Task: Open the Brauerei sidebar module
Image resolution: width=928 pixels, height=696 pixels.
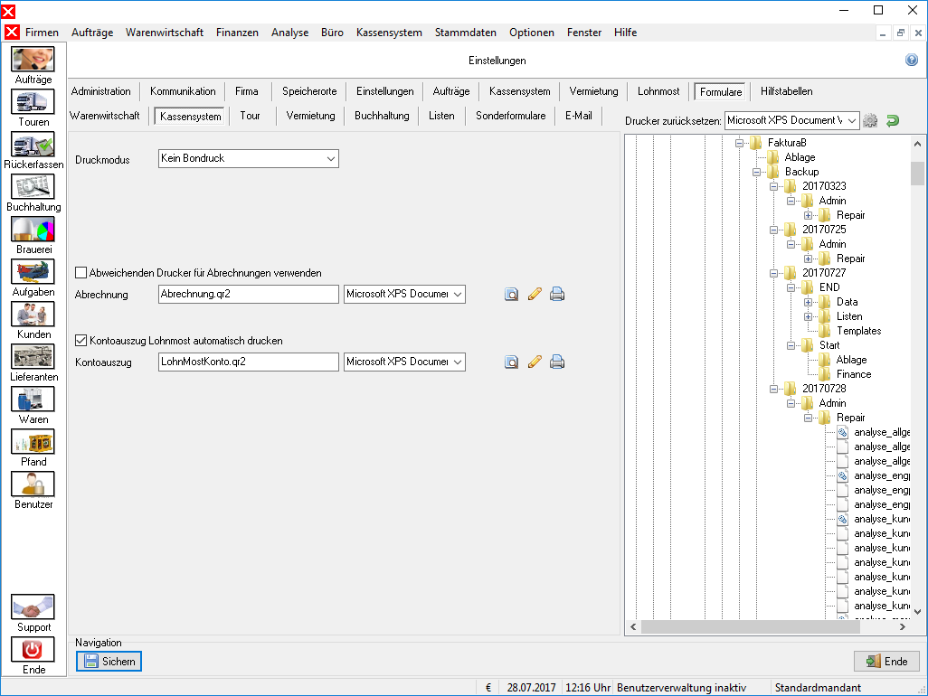Action: tap(33, 230)
